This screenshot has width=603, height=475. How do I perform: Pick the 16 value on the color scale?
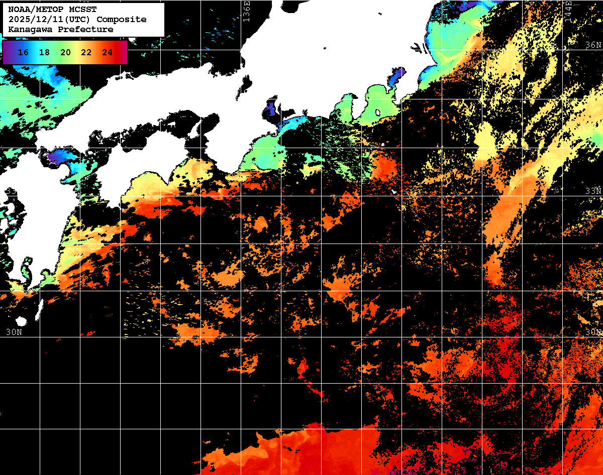(23, 52)
